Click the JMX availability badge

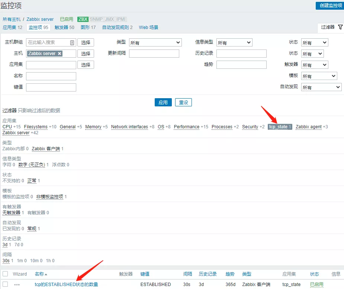[109, 19]
